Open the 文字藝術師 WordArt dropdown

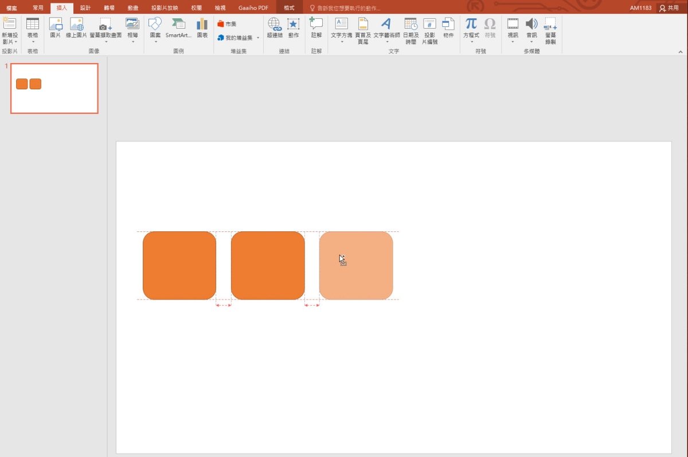click(386, 41)
